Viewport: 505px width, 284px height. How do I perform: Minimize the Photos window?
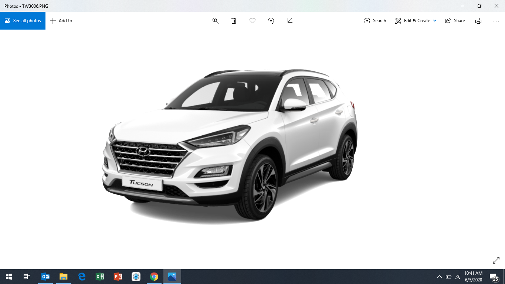[x=462, y=6]
